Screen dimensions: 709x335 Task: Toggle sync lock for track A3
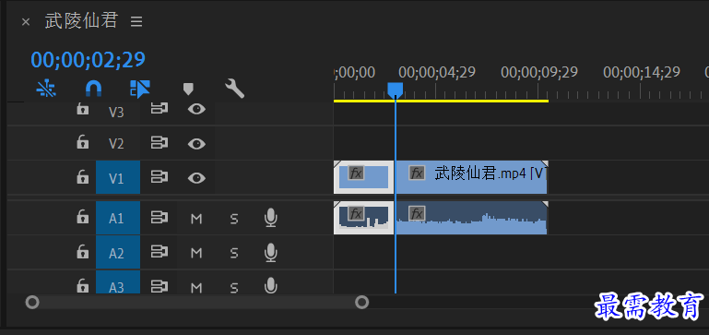(160, 286)
